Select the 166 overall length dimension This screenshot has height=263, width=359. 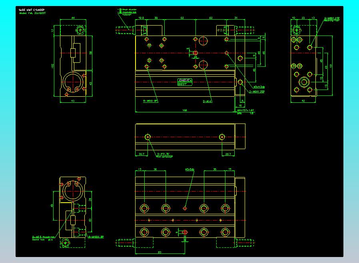(x=185, y=110)
